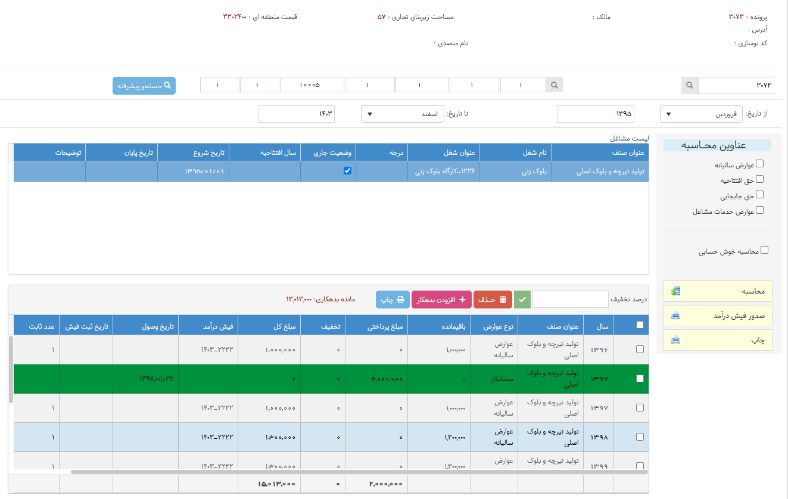
Task: Open the از تاریخ month dropdown (فروردین)
Action: pyautogui.click(x=701, y=114)
